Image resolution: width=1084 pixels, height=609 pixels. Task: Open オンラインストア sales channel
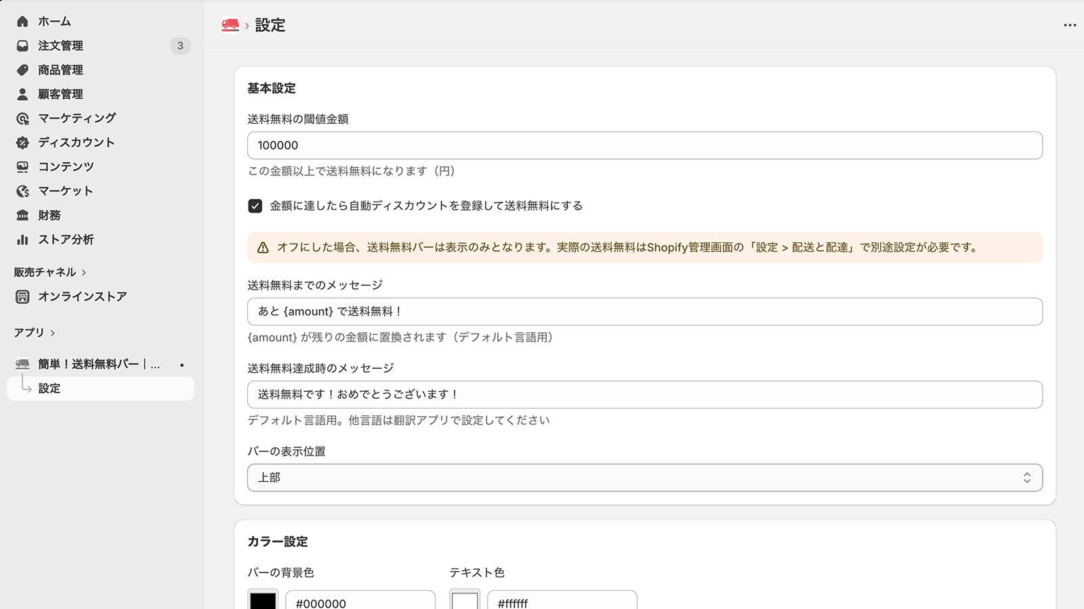pyautogui.click(x=82, y=296)
